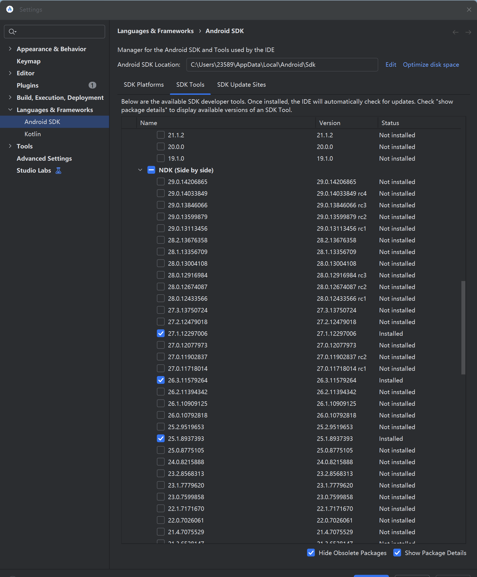The height and width of the screenshot is (577, 477).
Task: Open SDK Update Sites tab
Action: coord(241,85)
